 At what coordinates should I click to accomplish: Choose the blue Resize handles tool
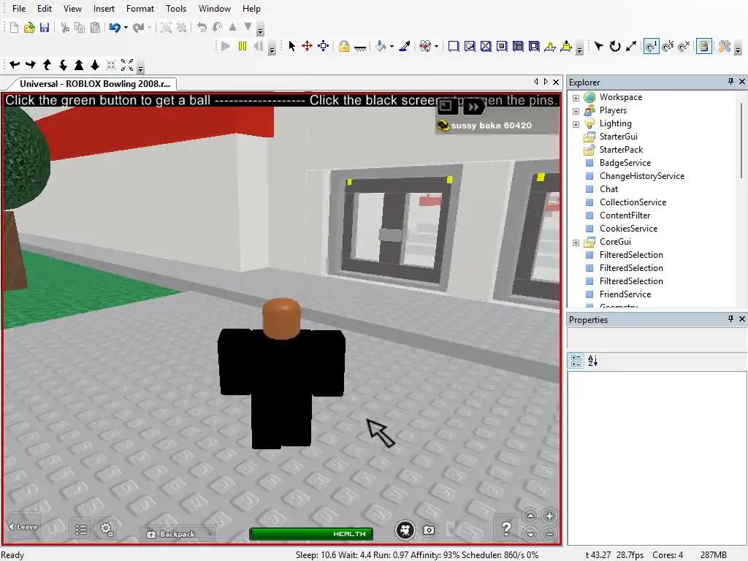click(x=324, y=46)
